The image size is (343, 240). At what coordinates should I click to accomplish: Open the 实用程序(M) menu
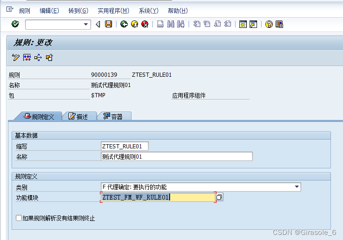click(113, 11)
